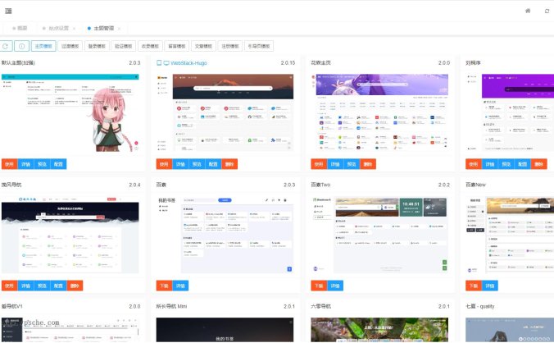
Task: Open the 花森主页 preview thumbnail
Action: click(379, 112)
